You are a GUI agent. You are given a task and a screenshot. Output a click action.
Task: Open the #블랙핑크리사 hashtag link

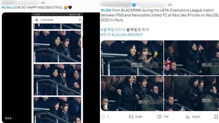113,30
